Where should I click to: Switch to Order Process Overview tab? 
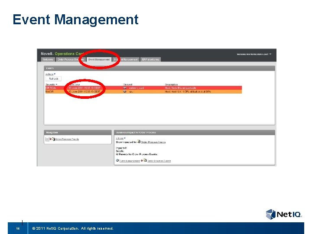coord(71,59)
